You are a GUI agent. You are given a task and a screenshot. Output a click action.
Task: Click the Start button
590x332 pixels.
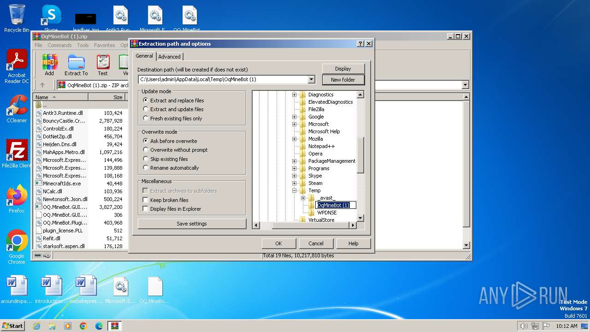click(x=13, y=326)
